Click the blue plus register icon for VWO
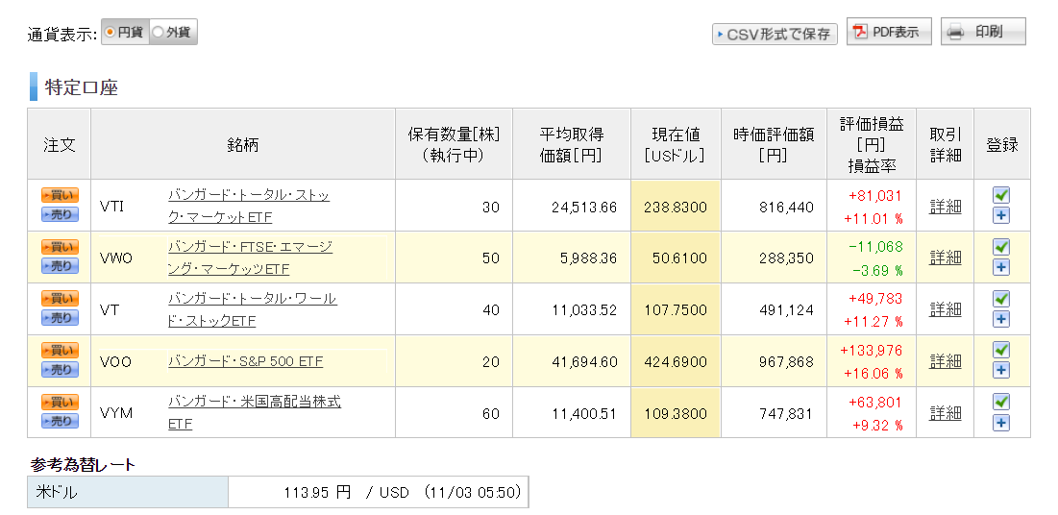 (x=1001, y=267)
